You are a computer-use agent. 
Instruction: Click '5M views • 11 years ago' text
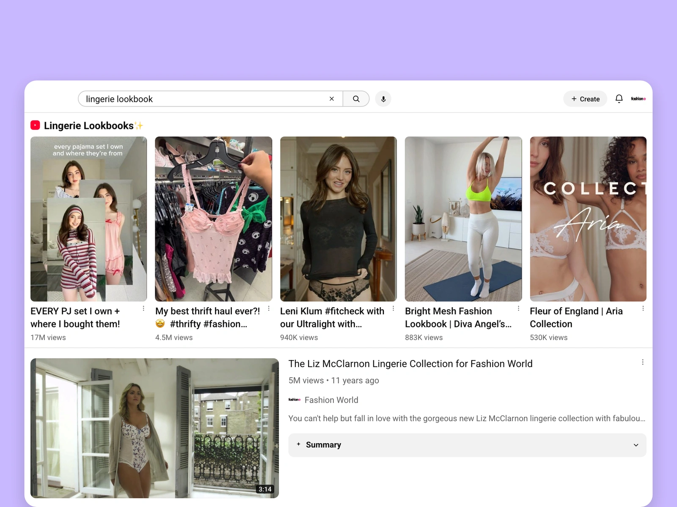click(334, 381)
